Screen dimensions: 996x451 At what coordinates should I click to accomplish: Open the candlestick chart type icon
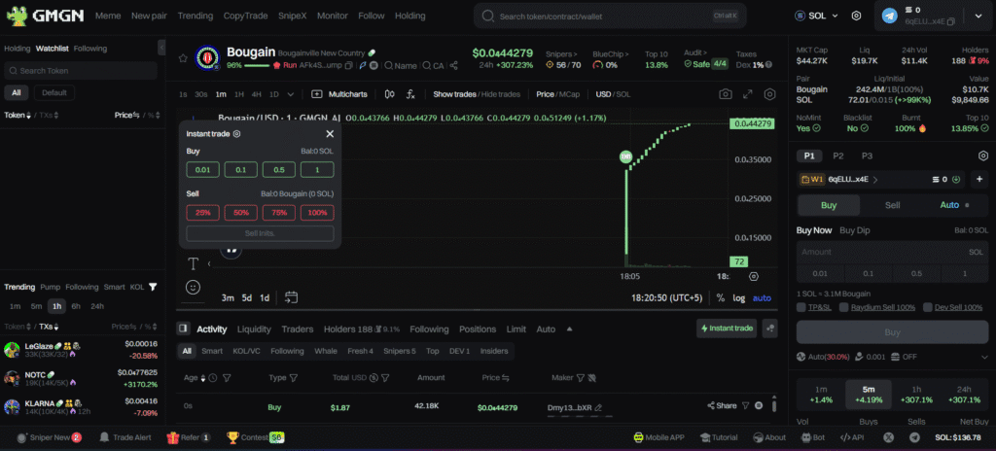[389, 94]
